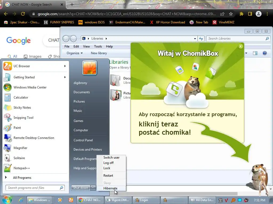273x204 pixels.
Task: Open Pictures from Start menu right pane
Action: [79, 101]
